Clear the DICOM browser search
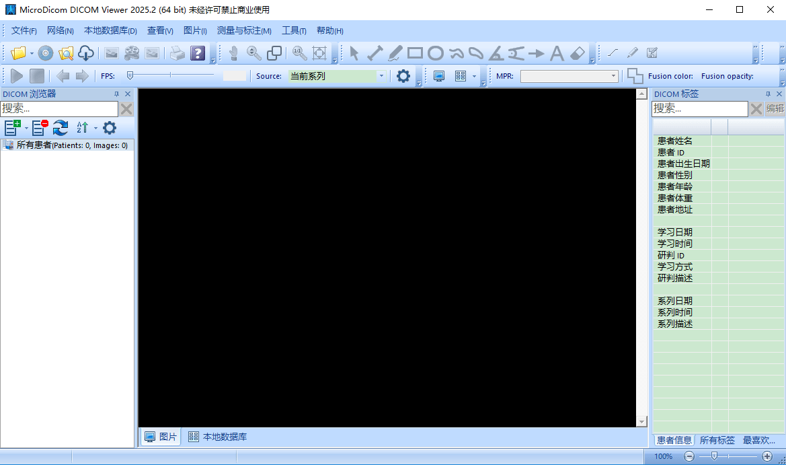Viewport: 786px width, 465px height. [x=126, y=108]
